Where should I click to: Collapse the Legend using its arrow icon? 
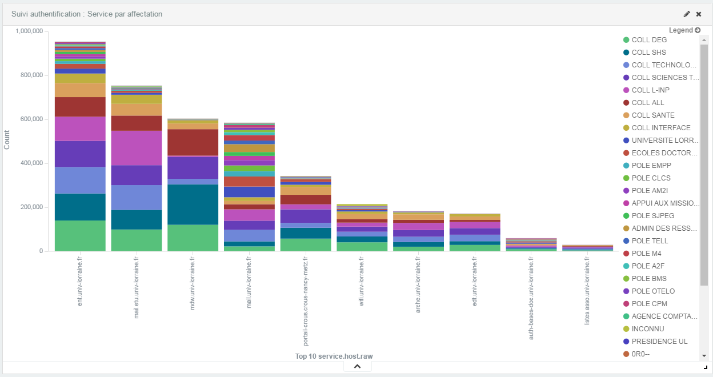698,30
